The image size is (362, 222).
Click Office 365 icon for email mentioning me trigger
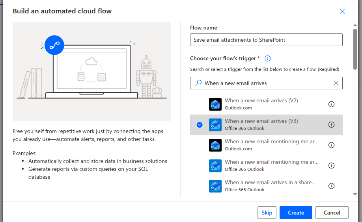click(215, 166)
